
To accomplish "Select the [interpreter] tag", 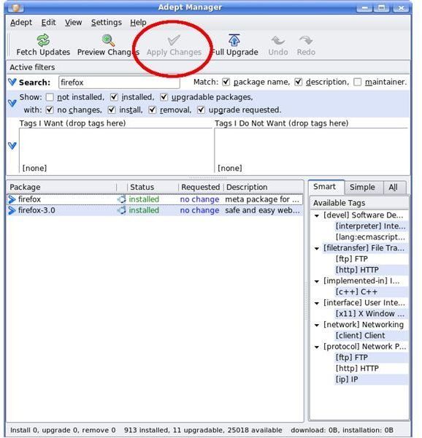I will click(x=370, y=226).
